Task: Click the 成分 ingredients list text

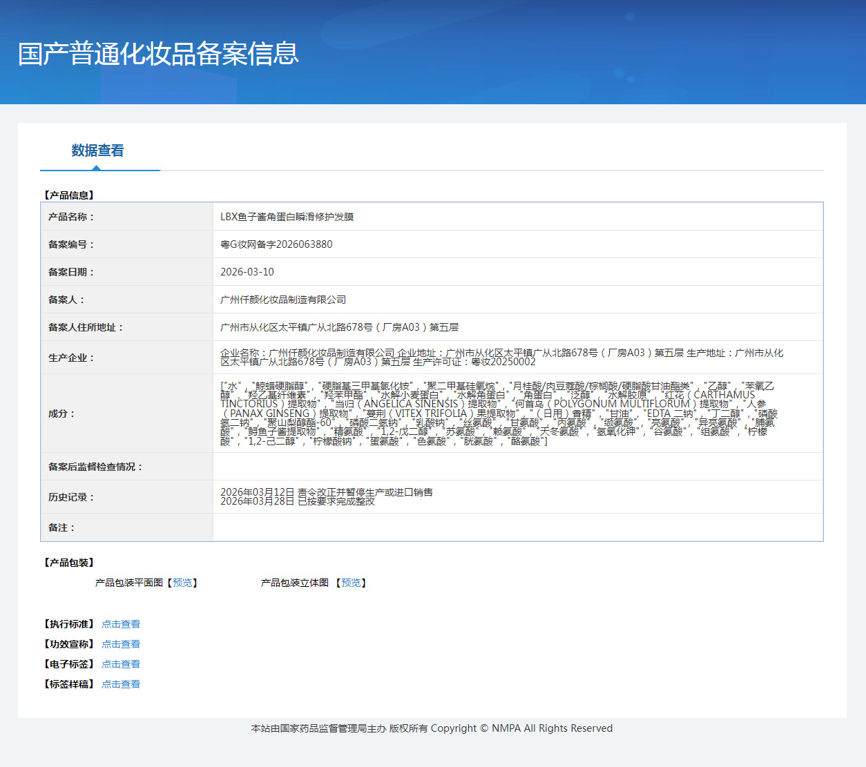Action: [x=499, y=414]
